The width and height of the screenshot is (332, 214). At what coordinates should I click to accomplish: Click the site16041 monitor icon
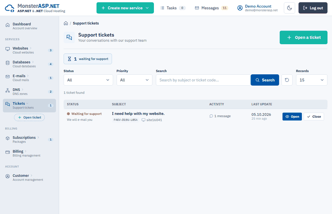[x=143, y=120]
